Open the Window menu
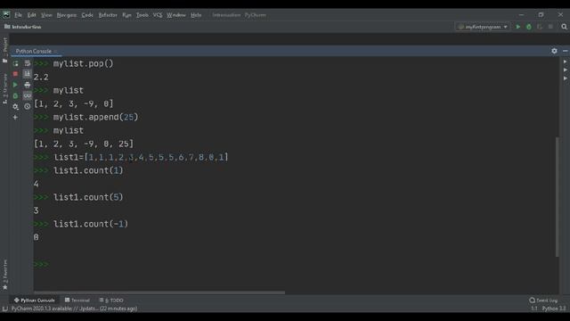The image size is (570, 321). click(x=176, y=15)
